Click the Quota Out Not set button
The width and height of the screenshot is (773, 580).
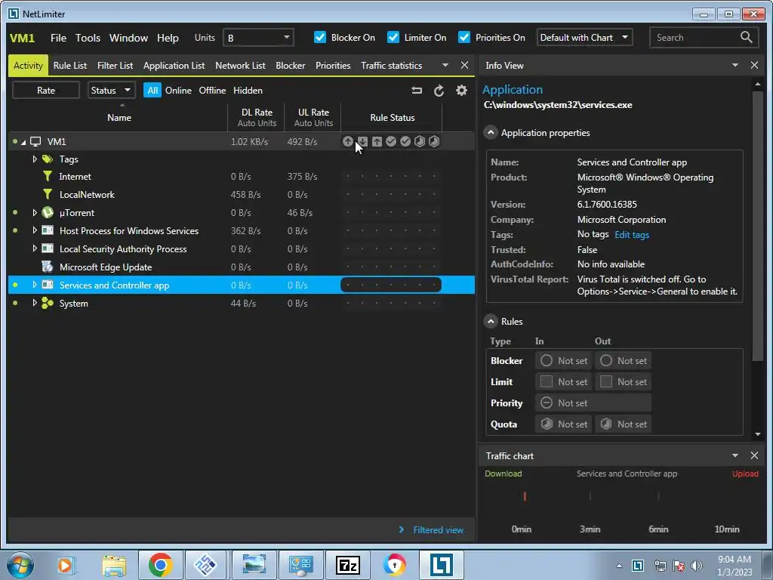click(623, 424)
